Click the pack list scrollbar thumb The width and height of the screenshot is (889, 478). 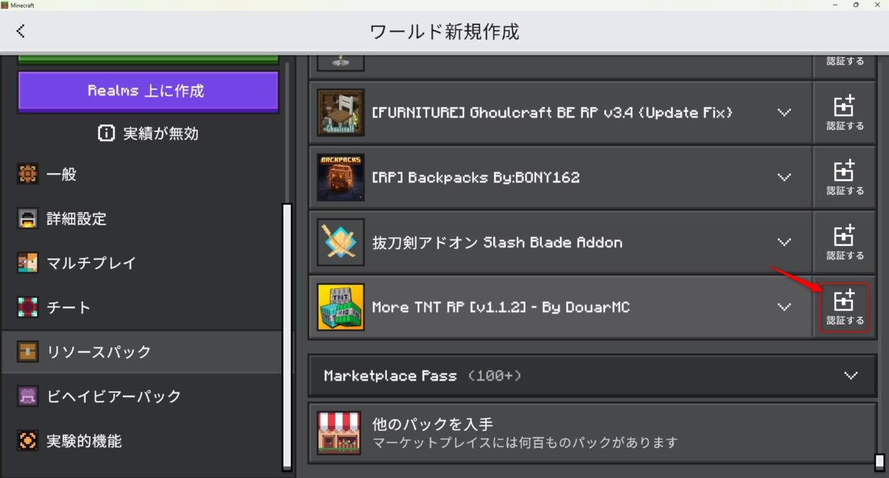pos(879,462)
